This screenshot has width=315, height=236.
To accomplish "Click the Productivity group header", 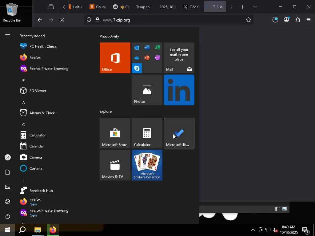I will pyautogui.click(x=109, y=36).
